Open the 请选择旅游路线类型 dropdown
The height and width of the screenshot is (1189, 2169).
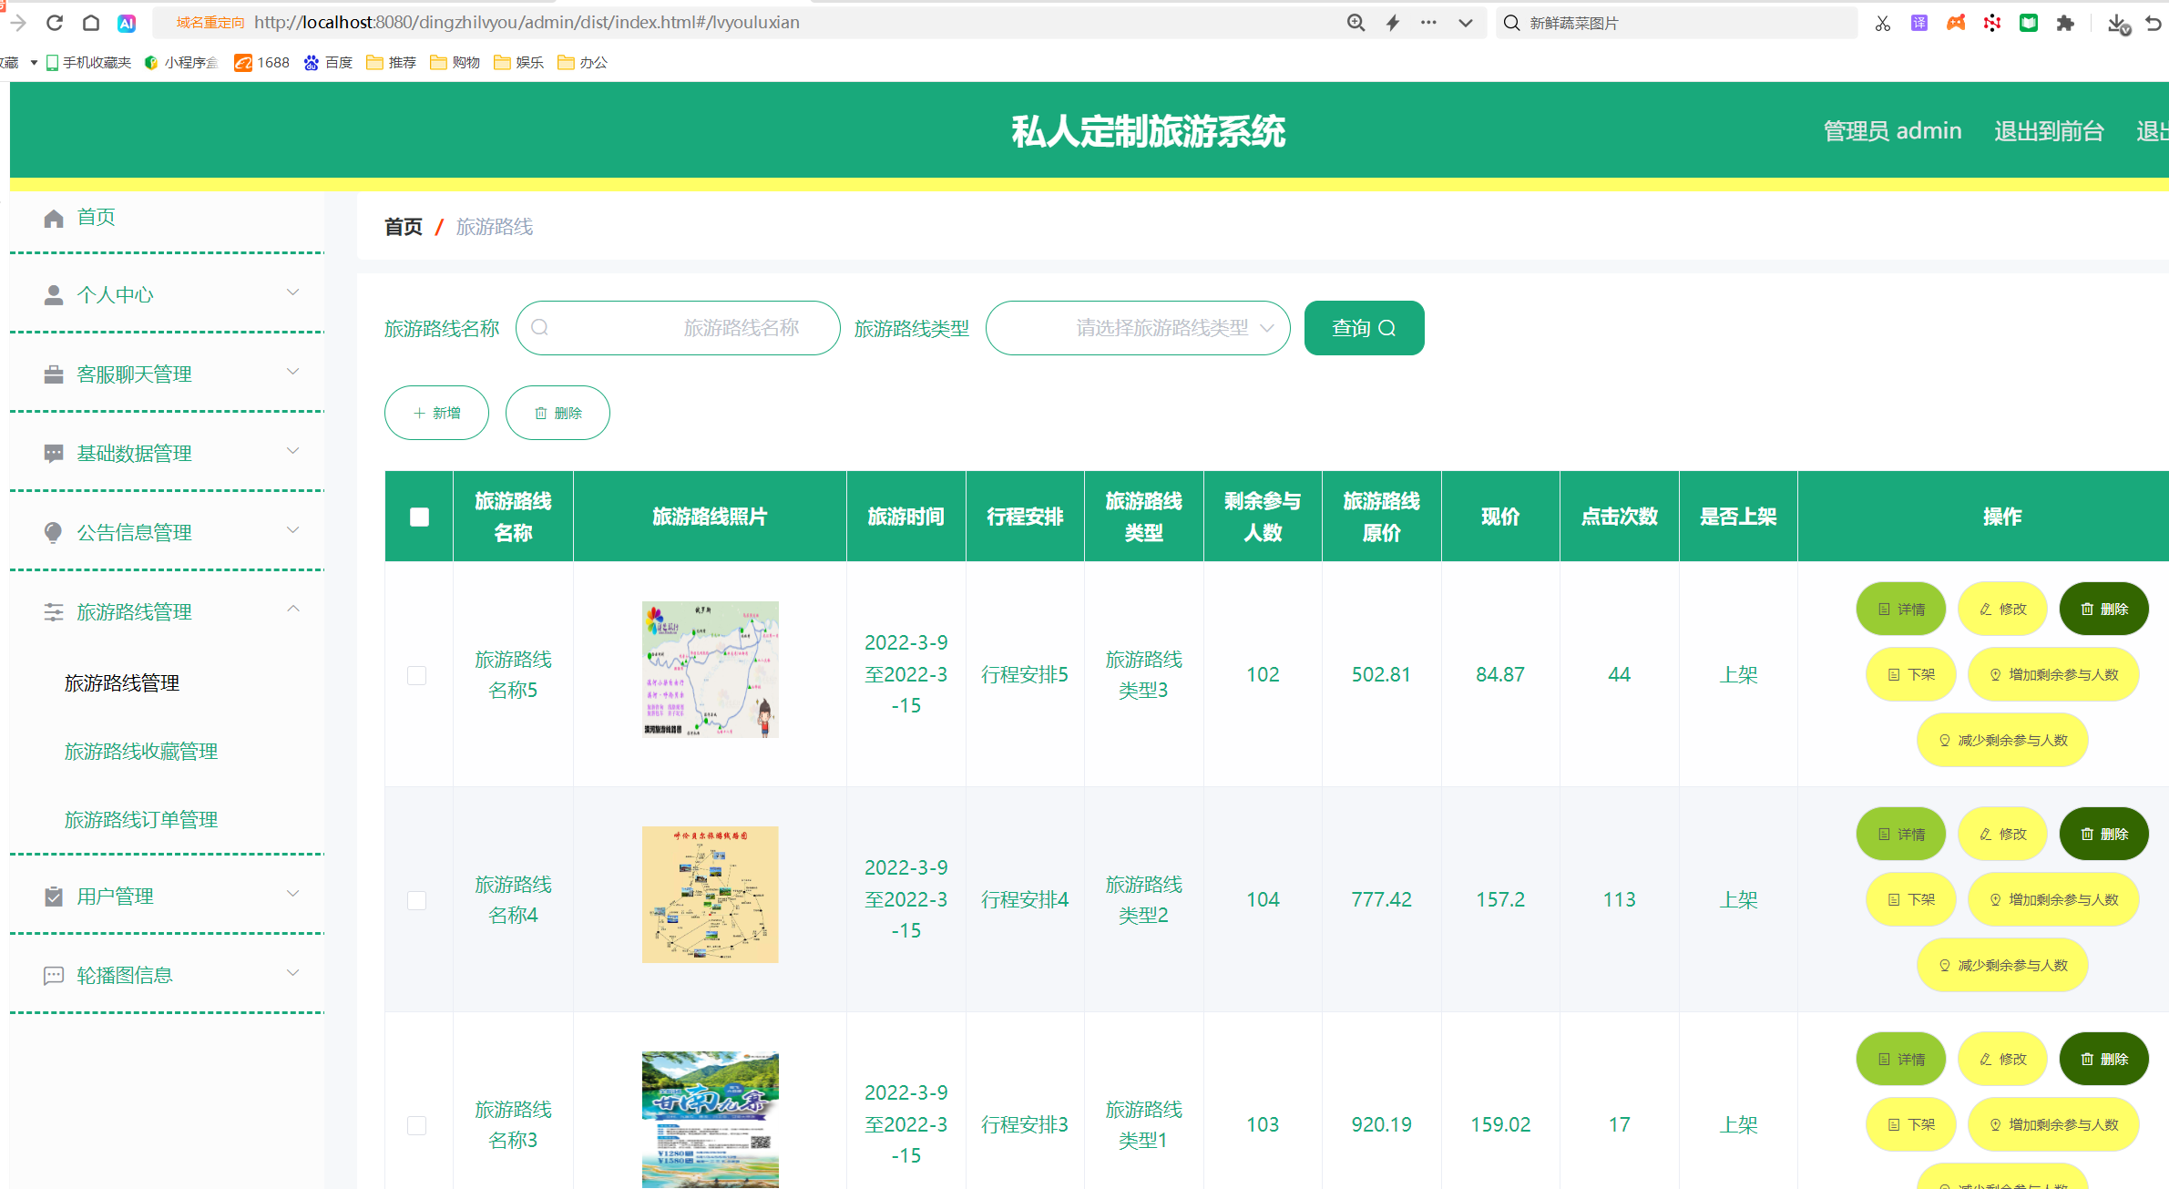click(1137, 328)
